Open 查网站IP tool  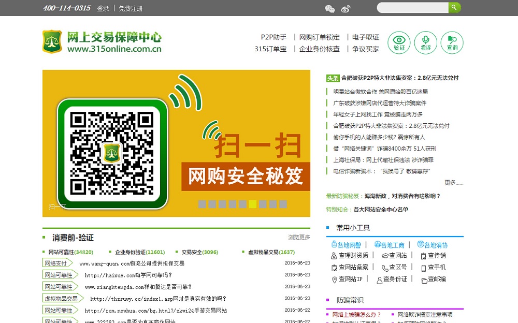347,279
